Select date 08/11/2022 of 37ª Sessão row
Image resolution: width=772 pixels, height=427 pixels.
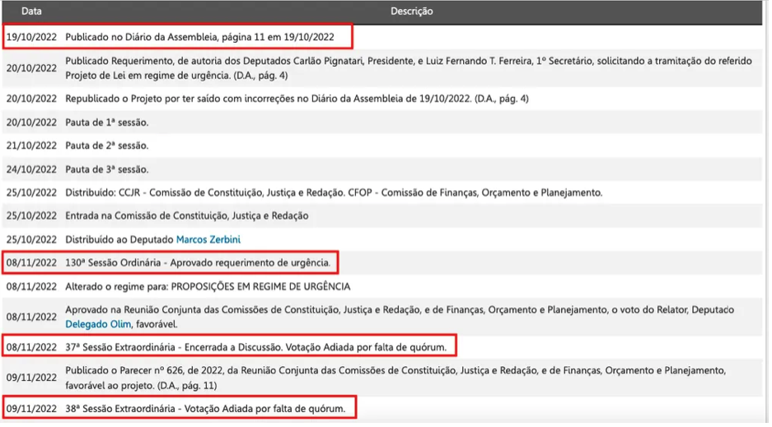[31, 347]
